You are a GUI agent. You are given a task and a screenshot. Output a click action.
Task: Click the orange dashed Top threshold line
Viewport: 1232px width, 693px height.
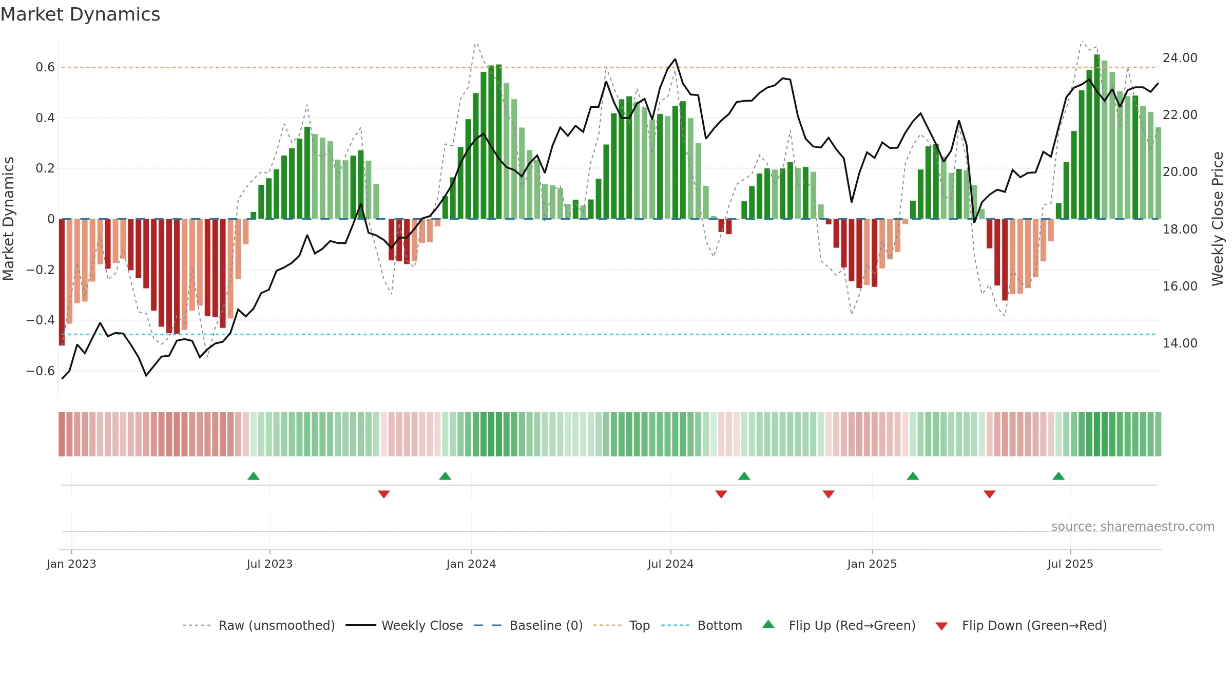(609, 67)
